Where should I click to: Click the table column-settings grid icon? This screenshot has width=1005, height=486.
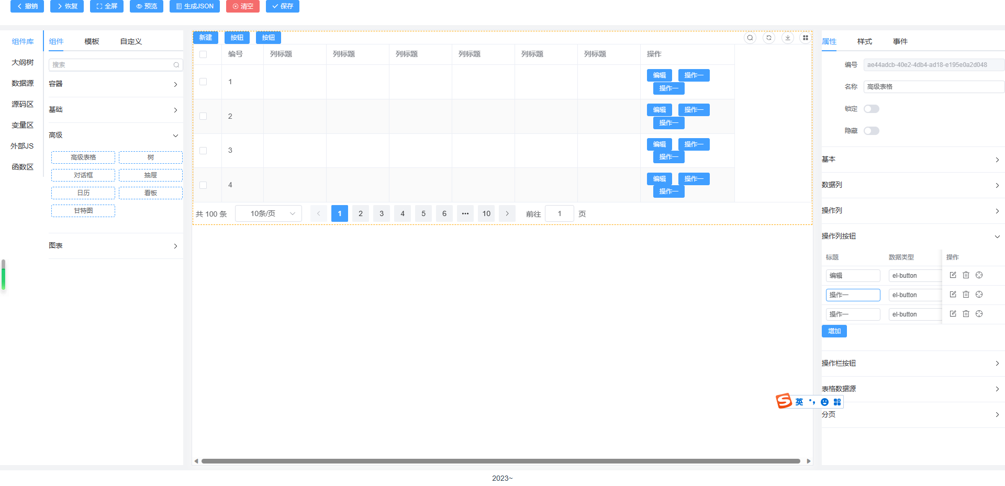coord(806,38)
